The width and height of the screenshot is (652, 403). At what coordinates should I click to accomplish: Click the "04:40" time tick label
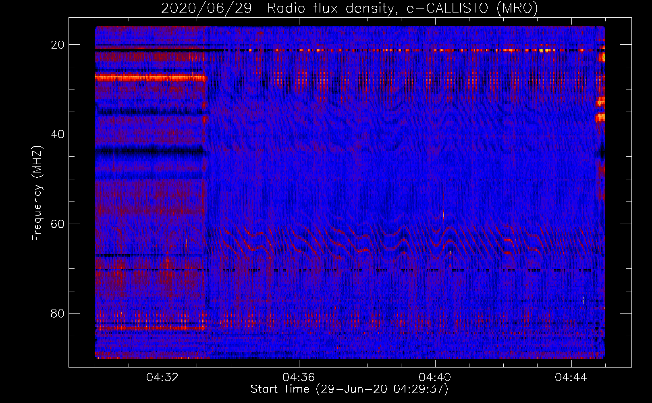435,378
